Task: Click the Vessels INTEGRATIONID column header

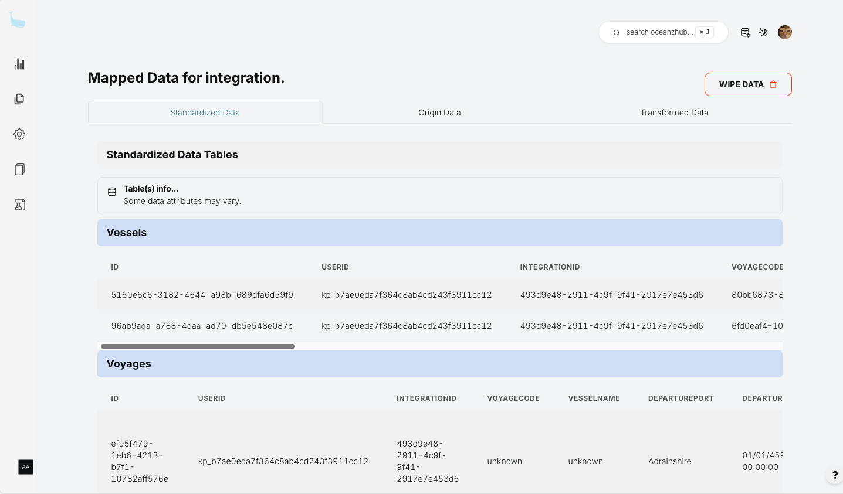Action: (x=550, y=267)
